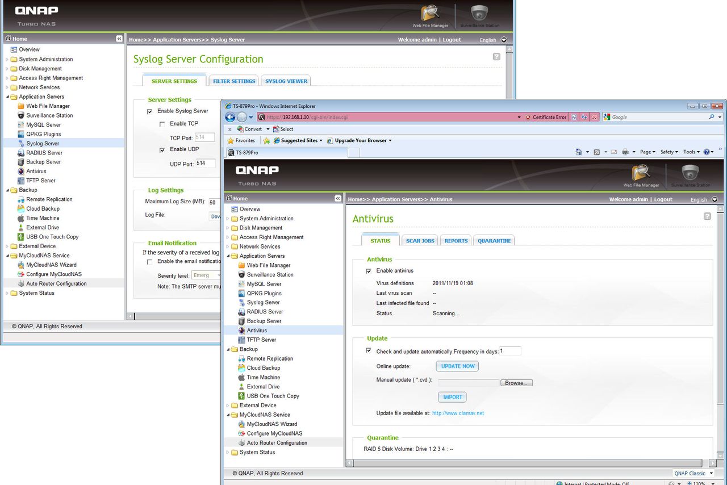Open Time Machine in back window sidebar

(43, 218)
